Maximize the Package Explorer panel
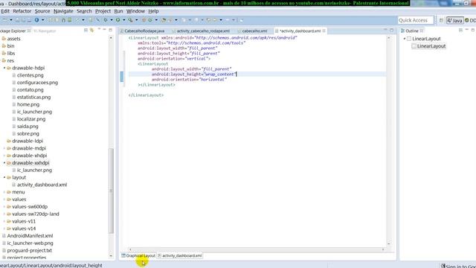This screenshot has width=476, height=268. (111, 30)
